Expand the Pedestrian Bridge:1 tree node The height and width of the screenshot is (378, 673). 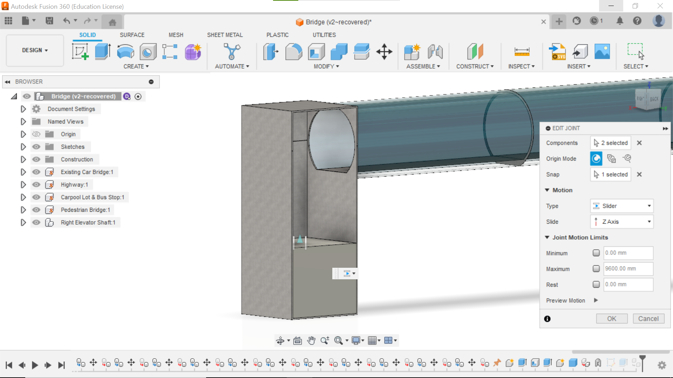tap(23, 210)
